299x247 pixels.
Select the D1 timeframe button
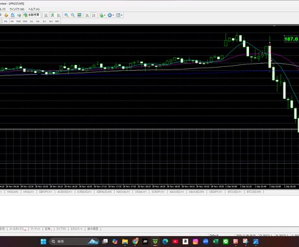44,21
